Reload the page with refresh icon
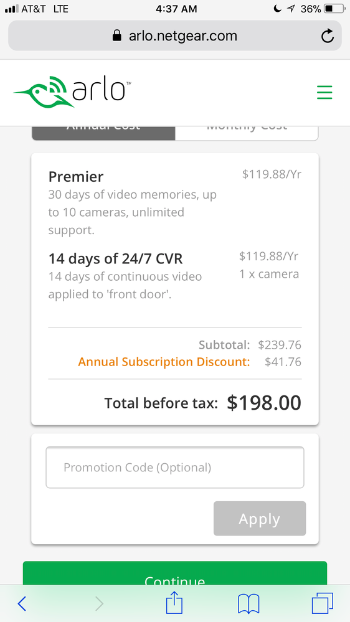Viewport: 350px width, 622px height. pos(328,36)
